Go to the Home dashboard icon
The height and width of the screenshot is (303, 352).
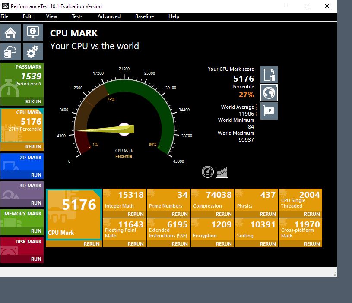tap(10, 32)
